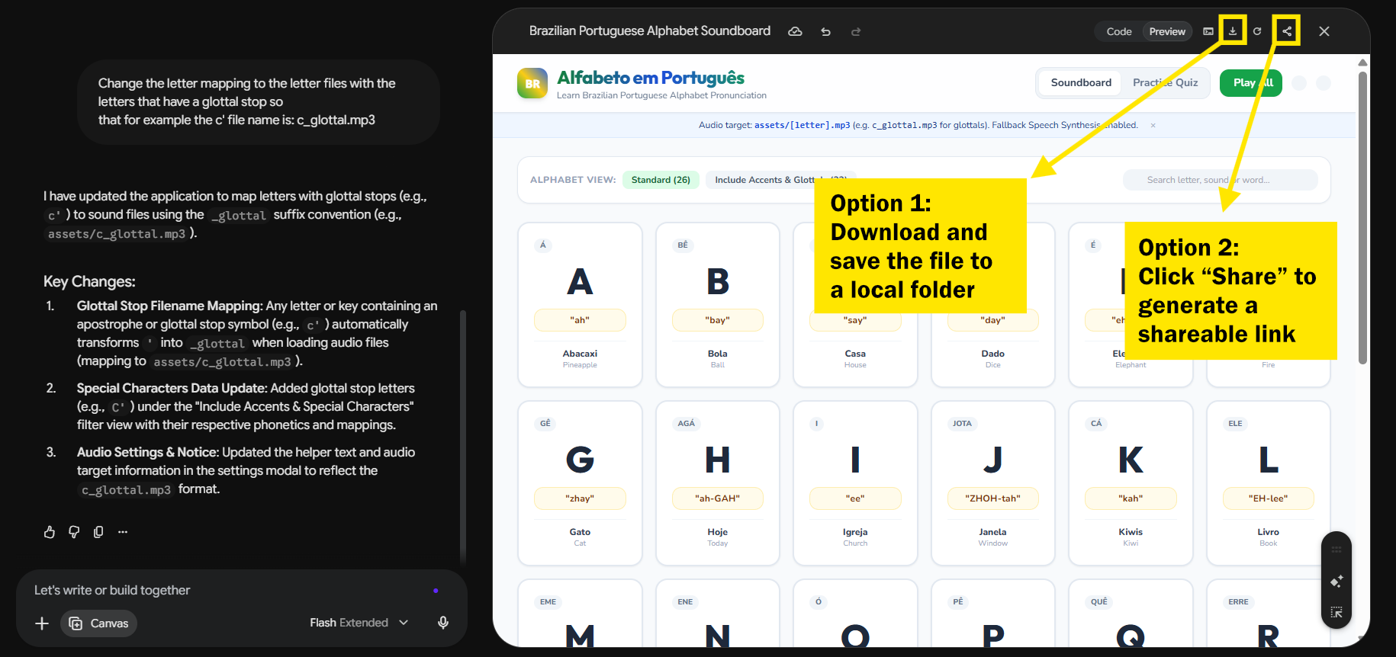1396x657 pixels.
Task: Play the letter B card
Action: (x=718, y=305)
